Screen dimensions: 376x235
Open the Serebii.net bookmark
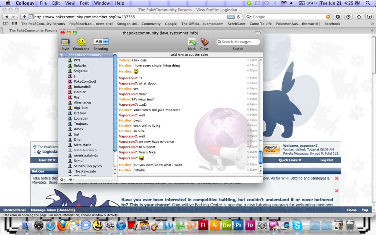click(x=250, y=24)
